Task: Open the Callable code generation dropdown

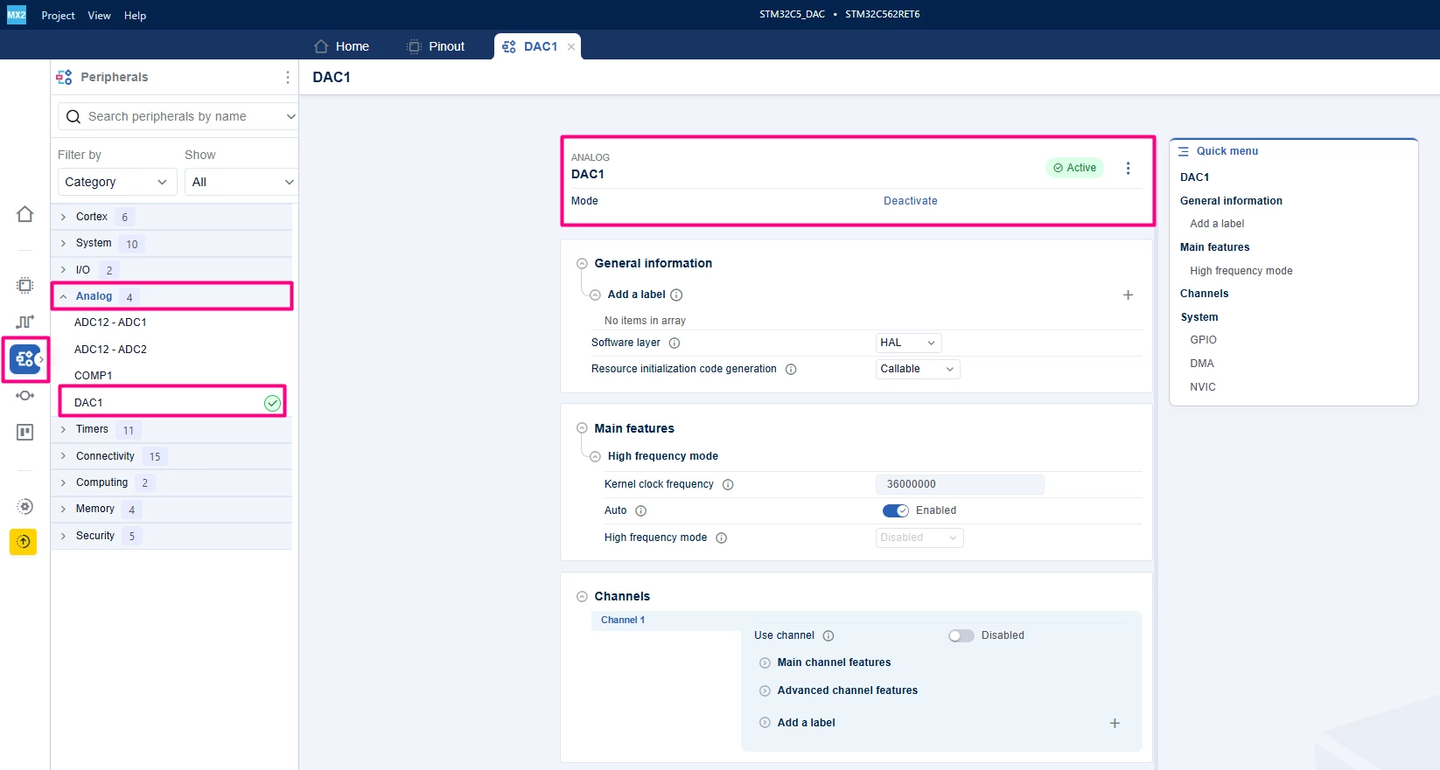Action: 918,370
